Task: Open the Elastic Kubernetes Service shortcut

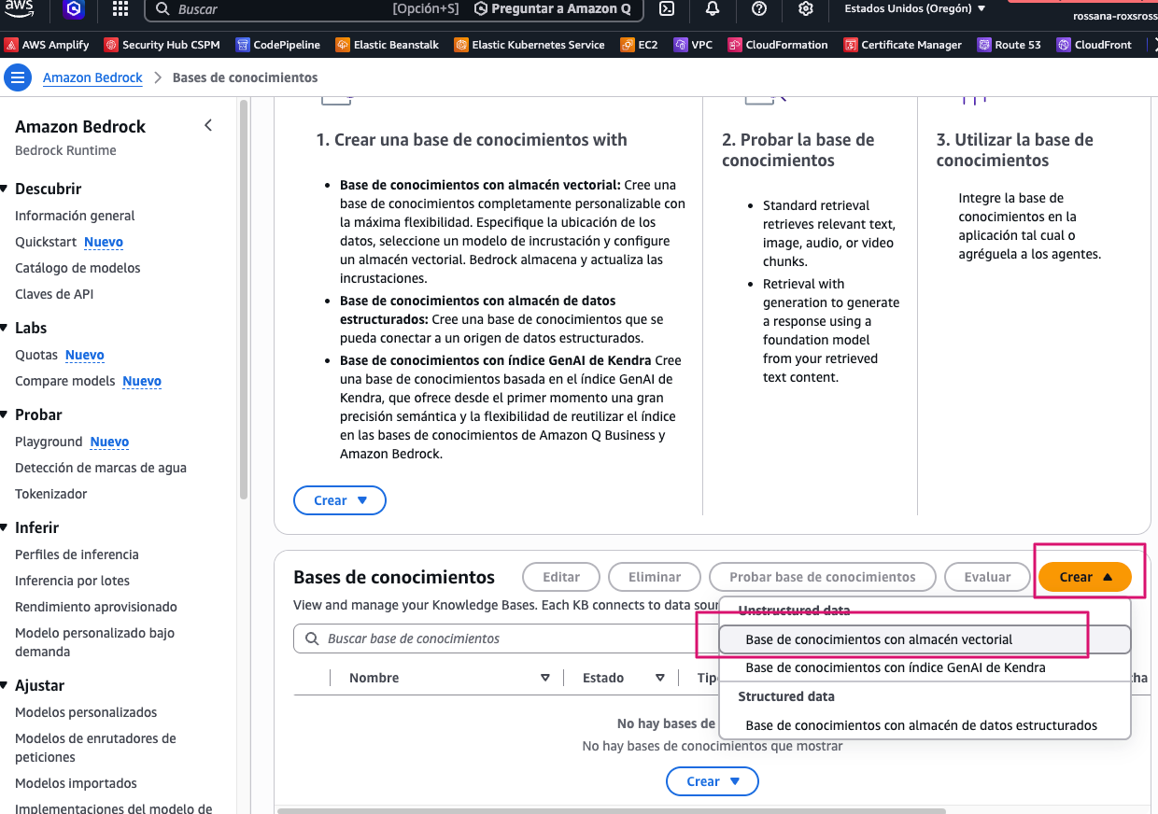Action: pyautogui.click(x=530, y=45)
